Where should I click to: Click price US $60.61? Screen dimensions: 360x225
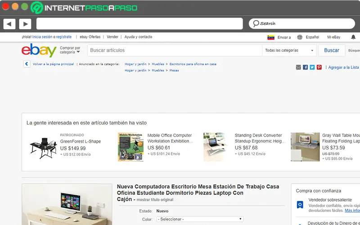159,148
